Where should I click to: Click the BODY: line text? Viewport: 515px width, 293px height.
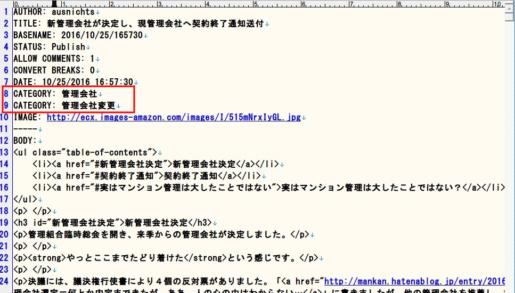tap(24, 141)
